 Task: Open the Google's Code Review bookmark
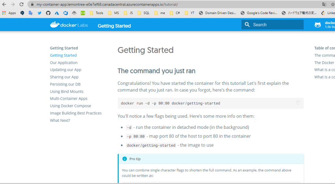[259, 13]
